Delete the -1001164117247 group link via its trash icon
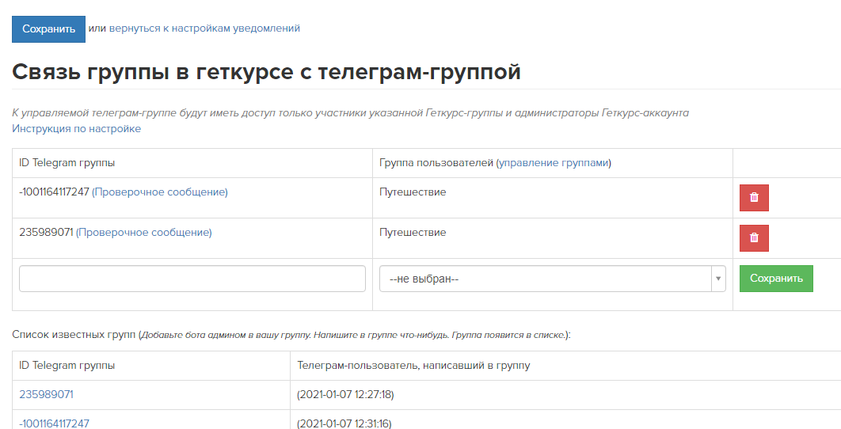Viewport: 841px width, 429px height. coord(754,198)
